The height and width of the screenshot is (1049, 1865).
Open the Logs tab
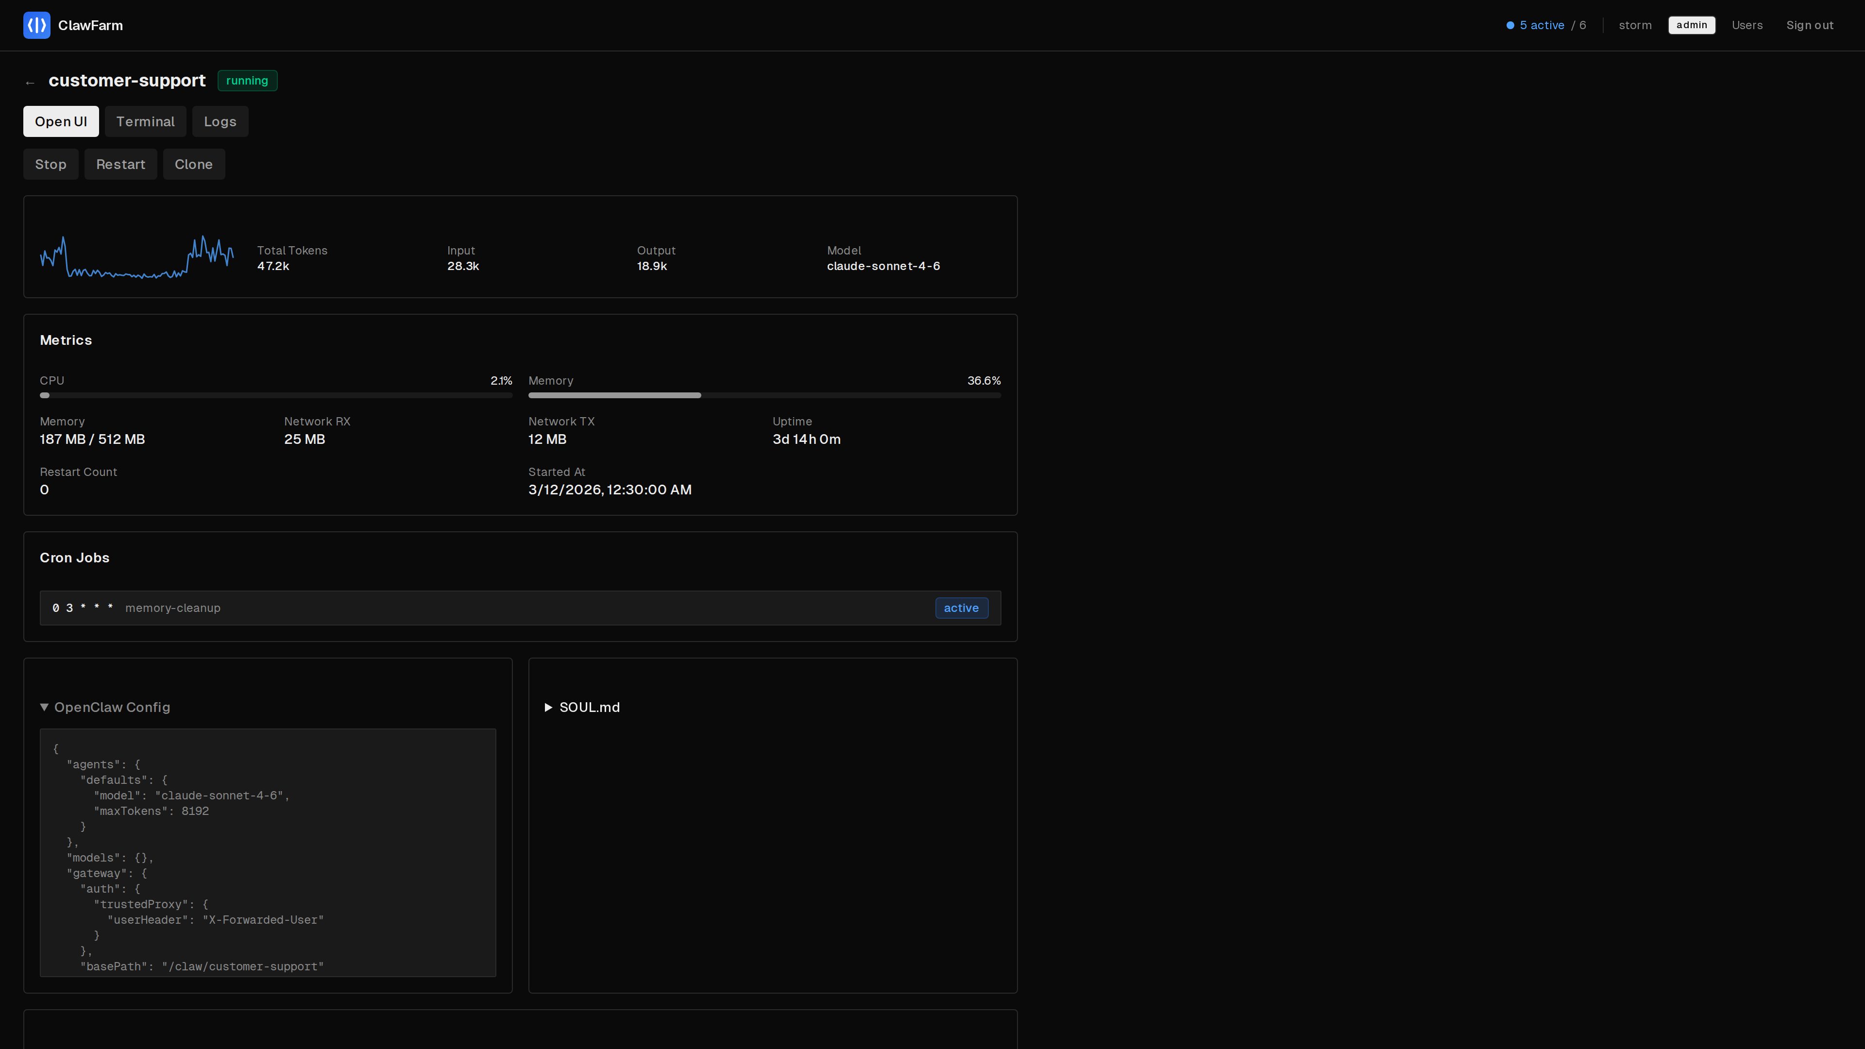[220, 121]
